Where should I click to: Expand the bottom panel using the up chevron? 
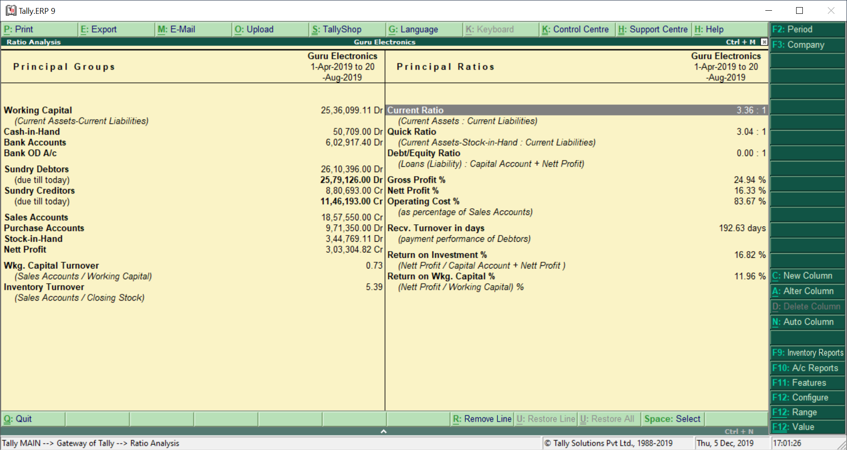383,431
